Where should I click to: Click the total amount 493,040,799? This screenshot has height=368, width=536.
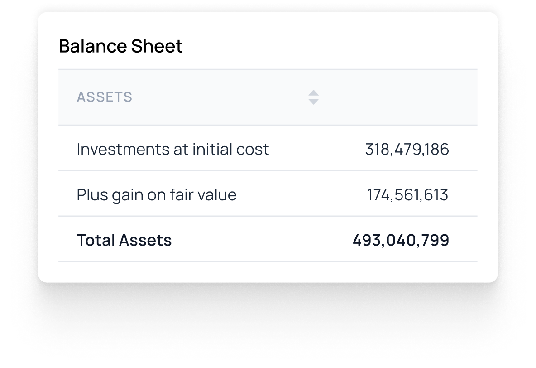[x=401, y=239]
